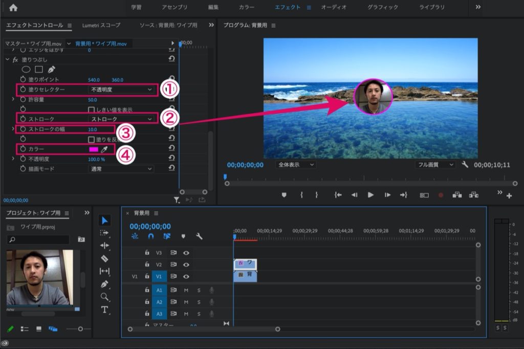Open program monitor wrench settings

(x=465, y=164)
